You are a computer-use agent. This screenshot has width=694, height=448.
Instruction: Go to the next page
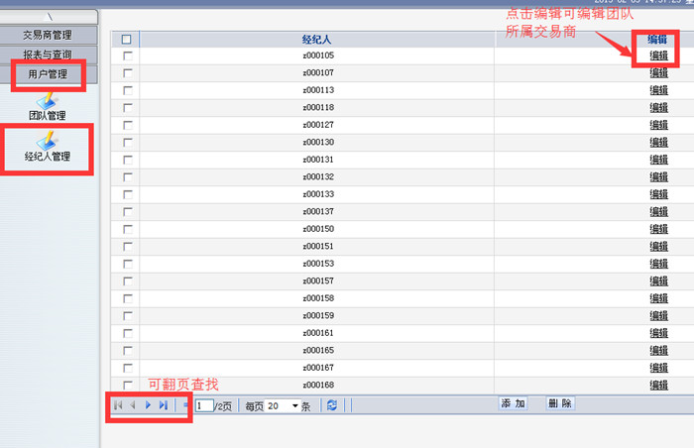[149, 405]
